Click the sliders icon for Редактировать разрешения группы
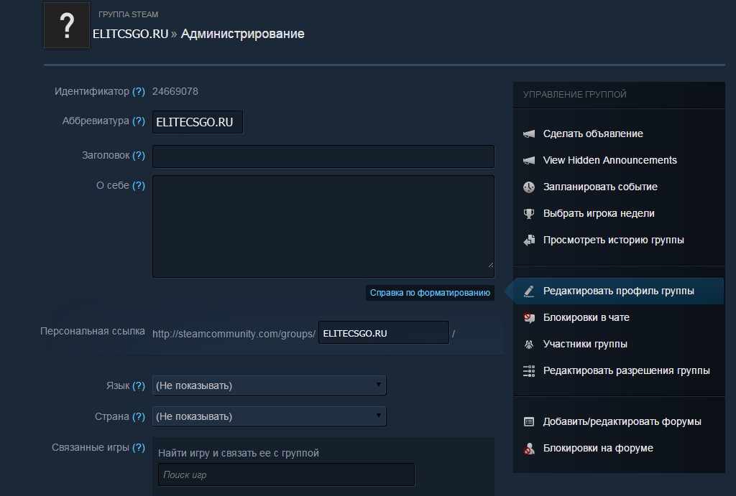The image size is (736, 496). pyautogui.click(x=529, y=371)
